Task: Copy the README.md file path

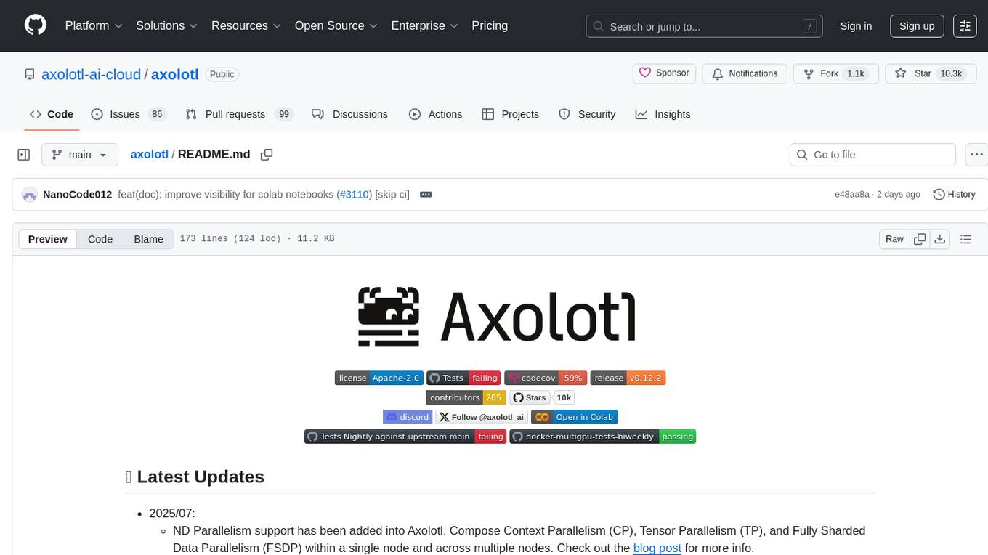Action: 267,155
